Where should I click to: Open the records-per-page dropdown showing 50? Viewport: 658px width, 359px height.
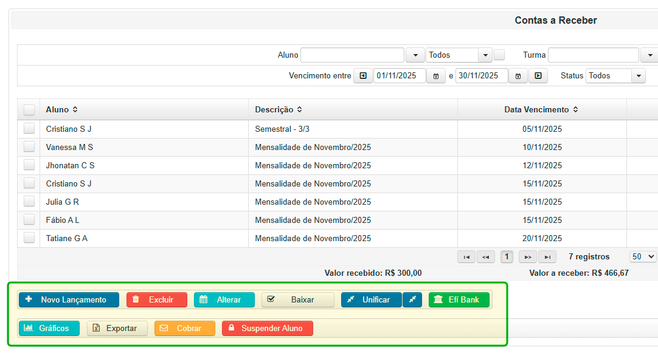click(642, 256)
